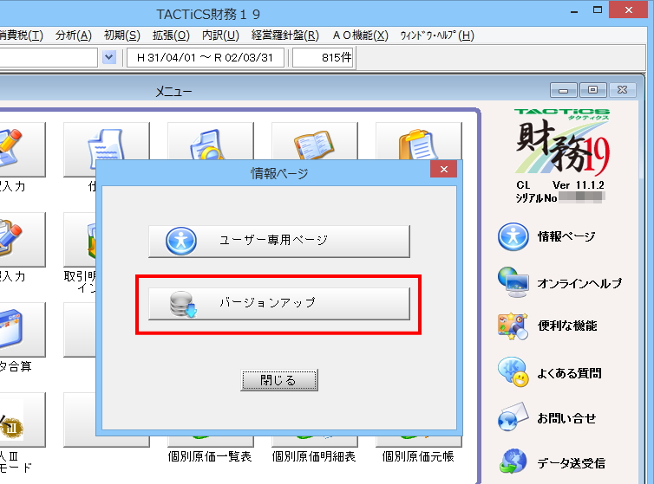Click the Ⅲ モード coin icon tile
This screenshot has width=654, height=484.
22,419
